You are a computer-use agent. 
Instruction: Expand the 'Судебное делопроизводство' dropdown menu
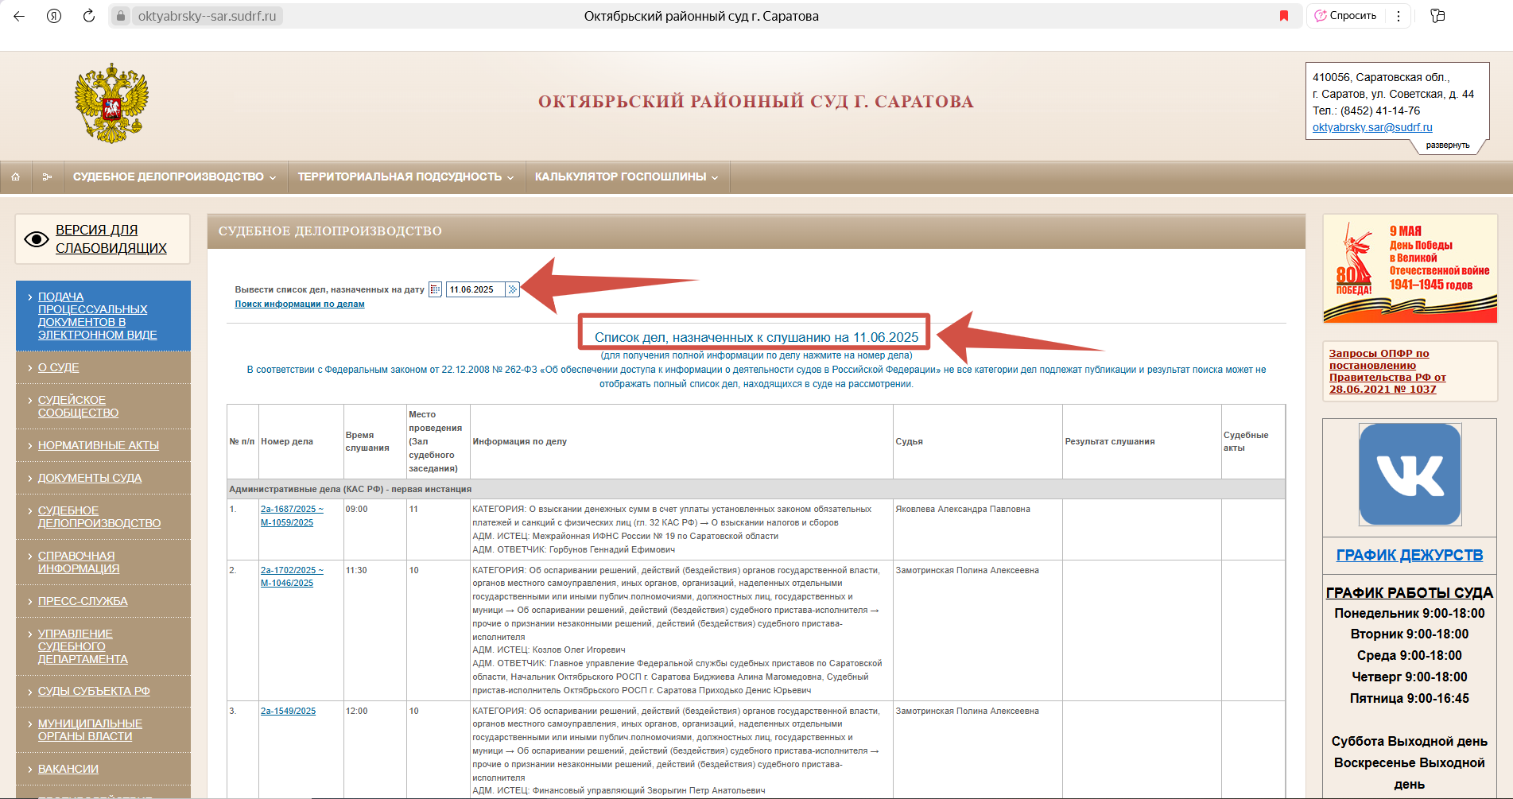click(x=174, y=176)
